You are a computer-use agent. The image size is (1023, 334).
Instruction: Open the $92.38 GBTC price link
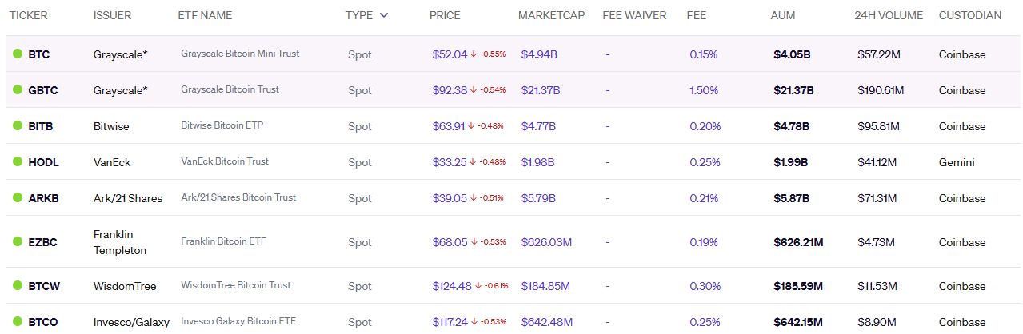(x=450, y=90)
